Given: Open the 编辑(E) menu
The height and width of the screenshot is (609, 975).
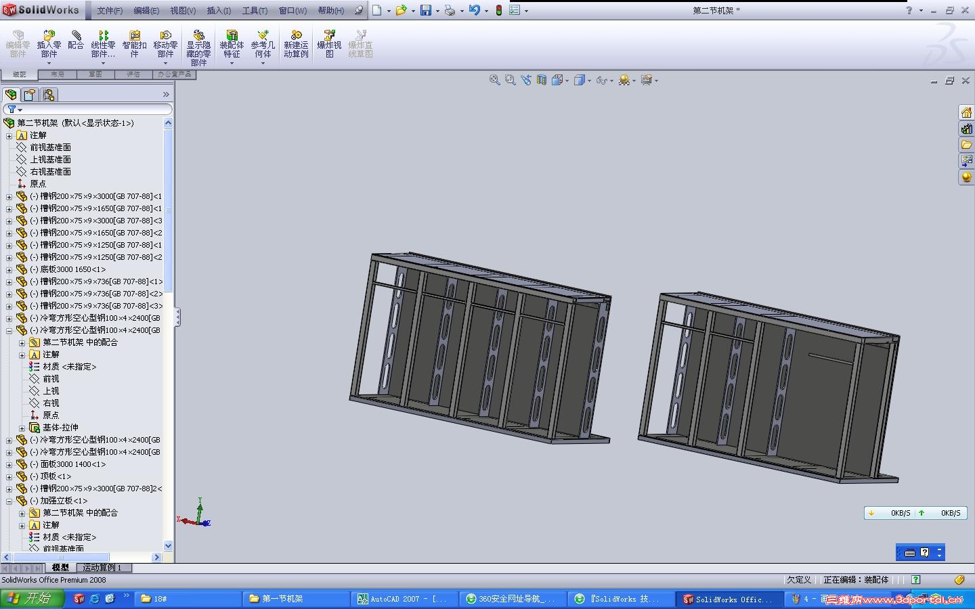Looking at the screenshot, I should (146, 10).
